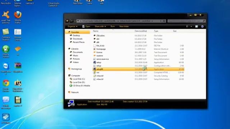Viewport: 230px width, 129px height.
Task: Select the vac compiled HTML help icon
Action: click(x=95, y=72)
